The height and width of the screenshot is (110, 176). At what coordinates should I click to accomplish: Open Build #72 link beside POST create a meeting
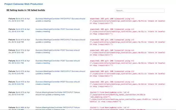pos(19,83)
